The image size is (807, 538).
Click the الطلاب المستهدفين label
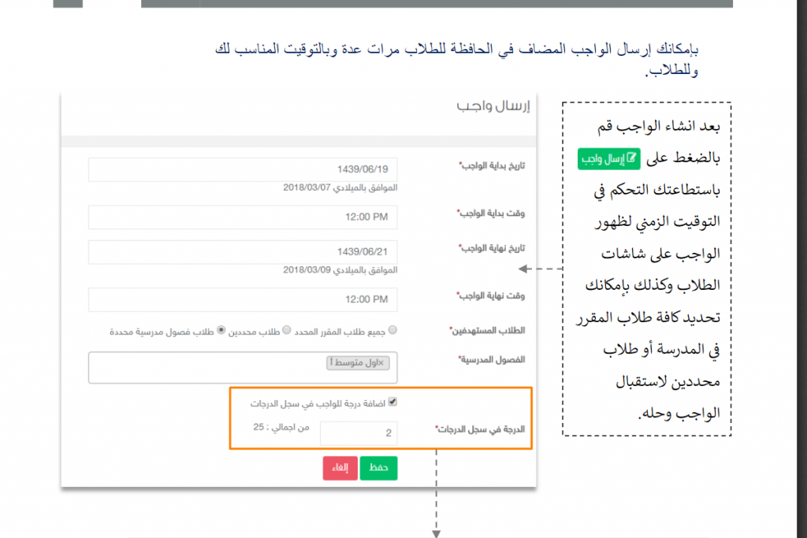[487, 330]
